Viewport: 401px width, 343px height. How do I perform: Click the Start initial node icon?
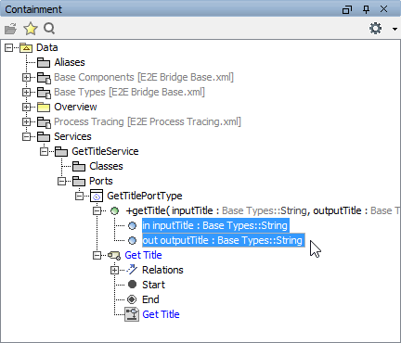point(132,285)
